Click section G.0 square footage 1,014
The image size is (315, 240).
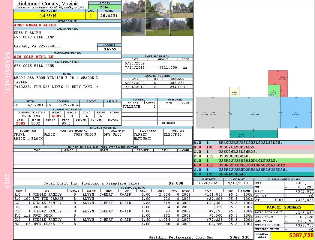164,220
